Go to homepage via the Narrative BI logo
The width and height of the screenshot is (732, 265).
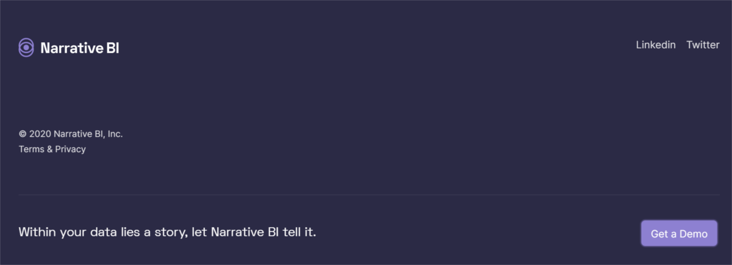[x=69, y=48]
